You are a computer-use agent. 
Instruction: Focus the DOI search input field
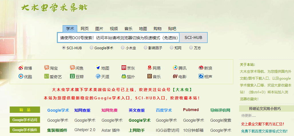118,38
